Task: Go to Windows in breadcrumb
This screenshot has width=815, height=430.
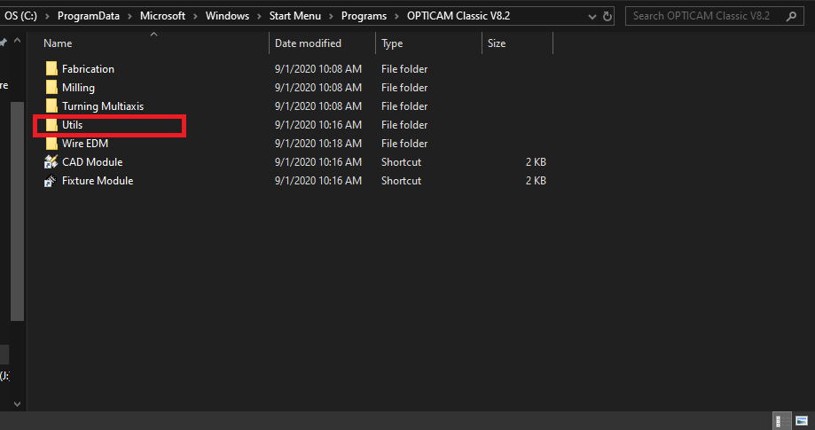Action: pyautogui.click(x=227, y=16)
